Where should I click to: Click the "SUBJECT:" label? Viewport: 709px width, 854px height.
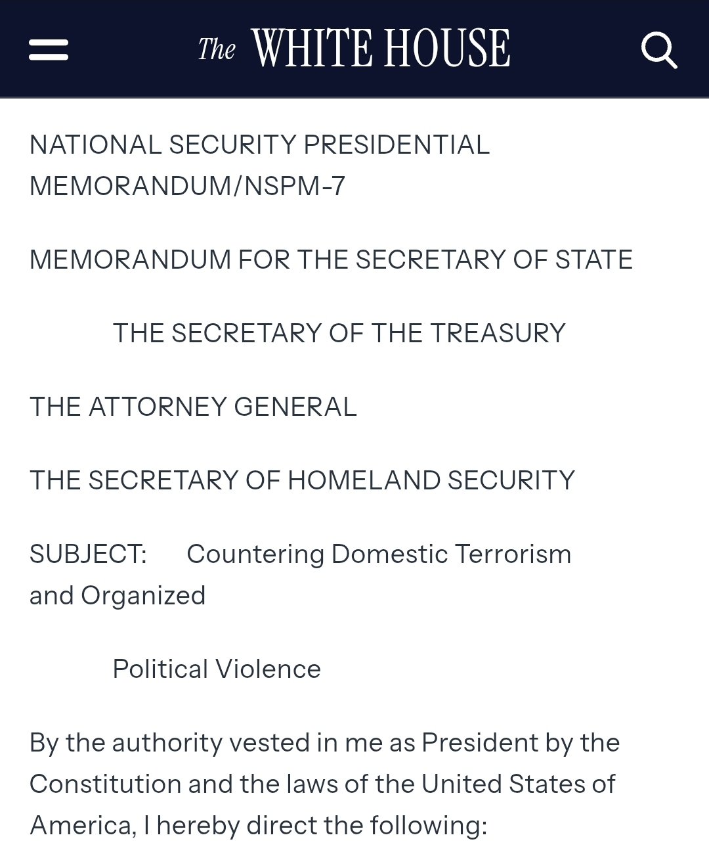tap(88, 554)
